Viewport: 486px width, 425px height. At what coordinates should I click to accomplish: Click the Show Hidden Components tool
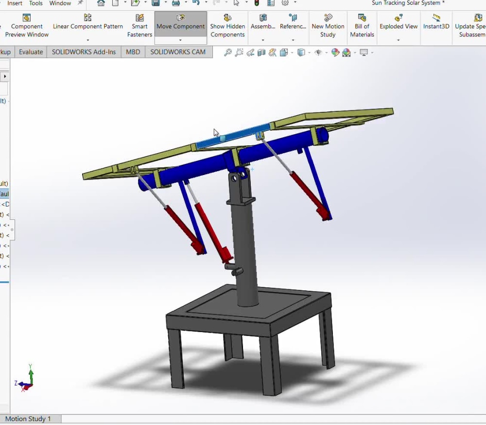point(227,25)
